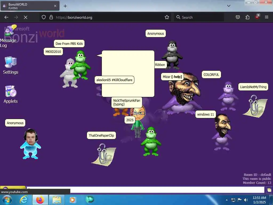Screen dimensions: 273x205
Task: Click the Firefox taskbar icon
Action: [40, 200]
